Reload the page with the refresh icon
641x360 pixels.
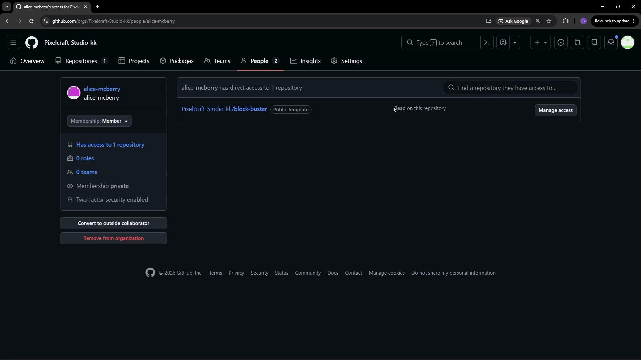coord(31,21)
